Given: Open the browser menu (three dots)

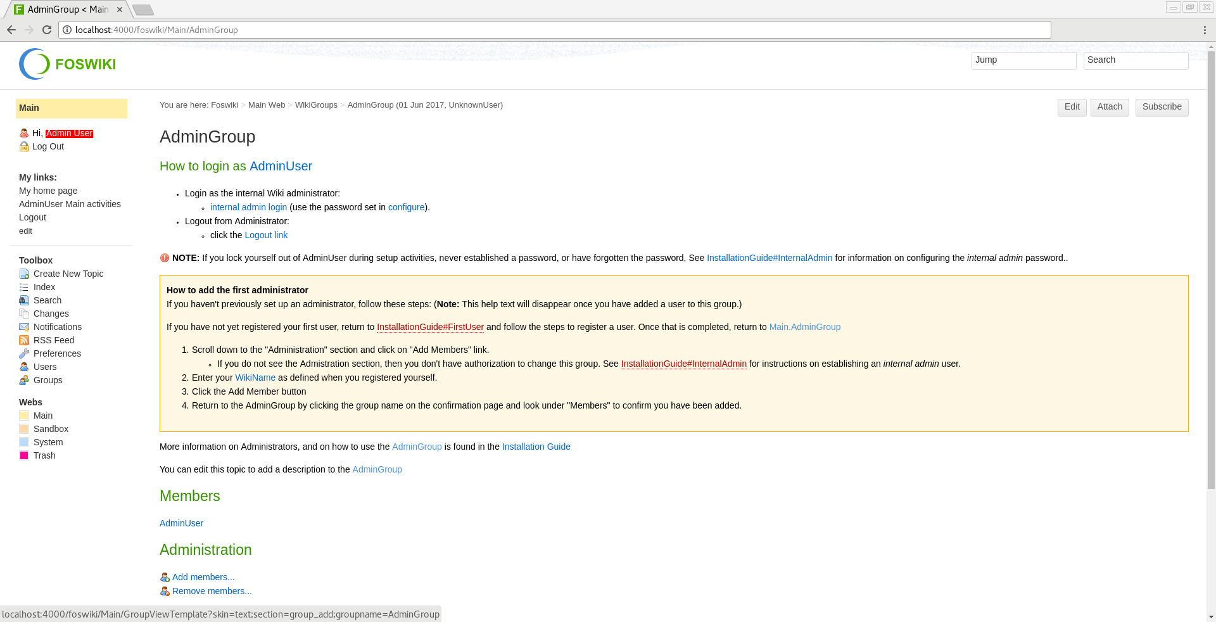Looking at the screenshot, I should [x=1204, y=30].
